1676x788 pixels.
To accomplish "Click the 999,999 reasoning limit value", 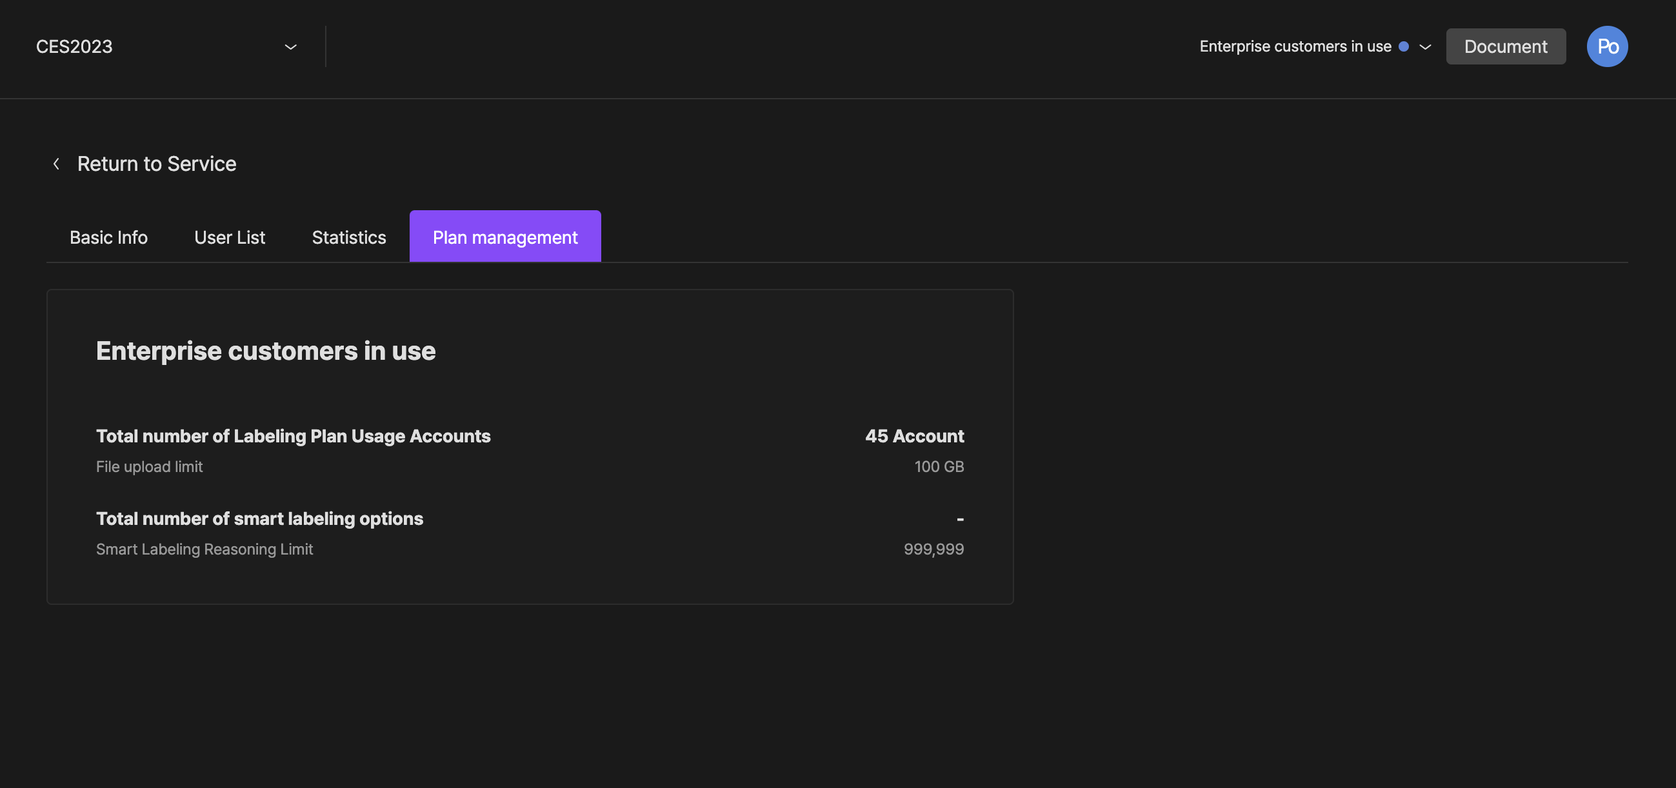I will pyautogui.click(x=933, y=549).
